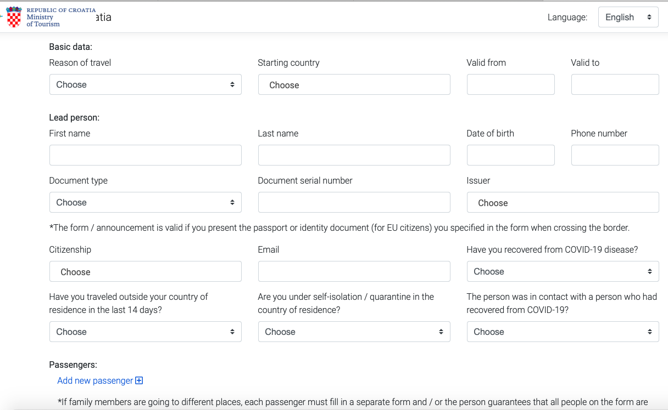Screen dimensions: 668x410
Task: Open the contact with recovered person dropdown
Action: tap(563, 332)
